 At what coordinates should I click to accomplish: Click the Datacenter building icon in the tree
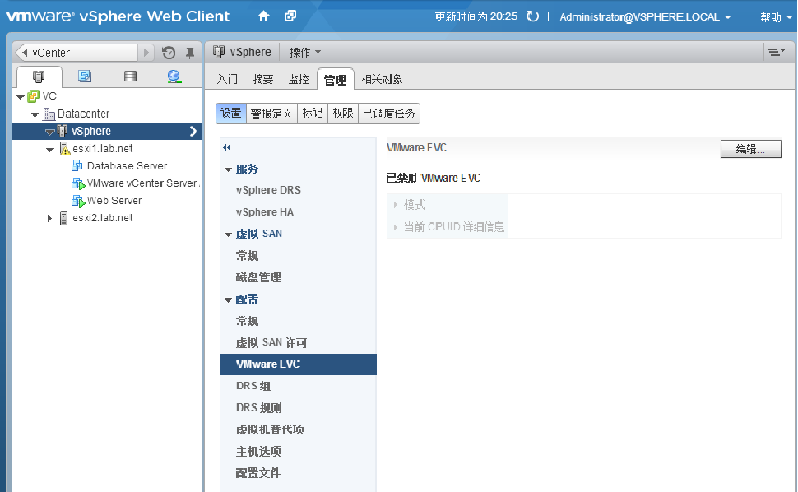49,114
